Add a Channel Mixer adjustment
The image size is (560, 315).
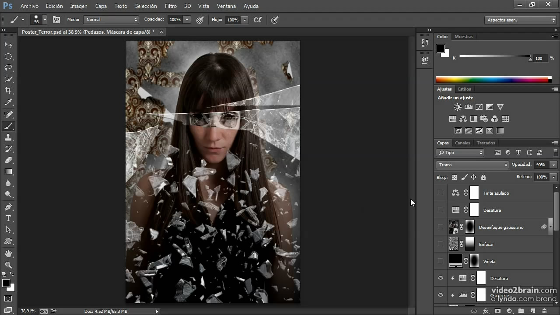(494, 119)
